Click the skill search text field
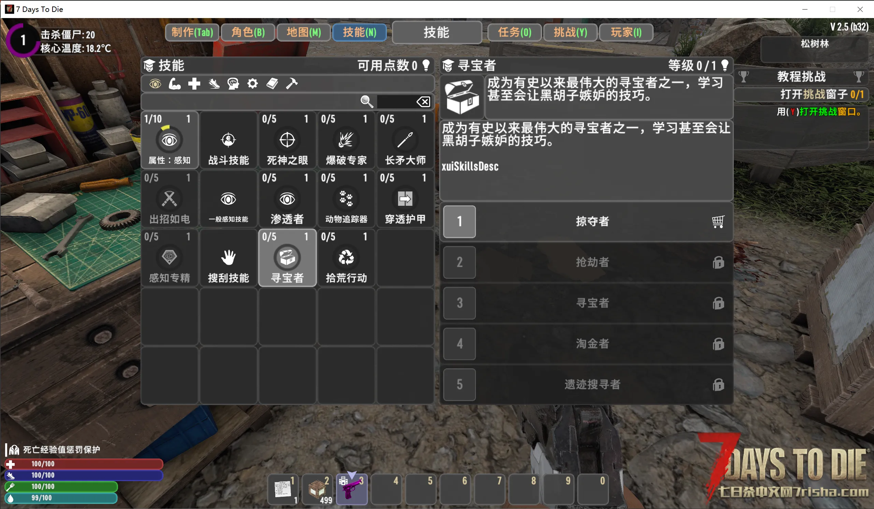This screenshot has width=874, height=509. [x=395, y=102]
